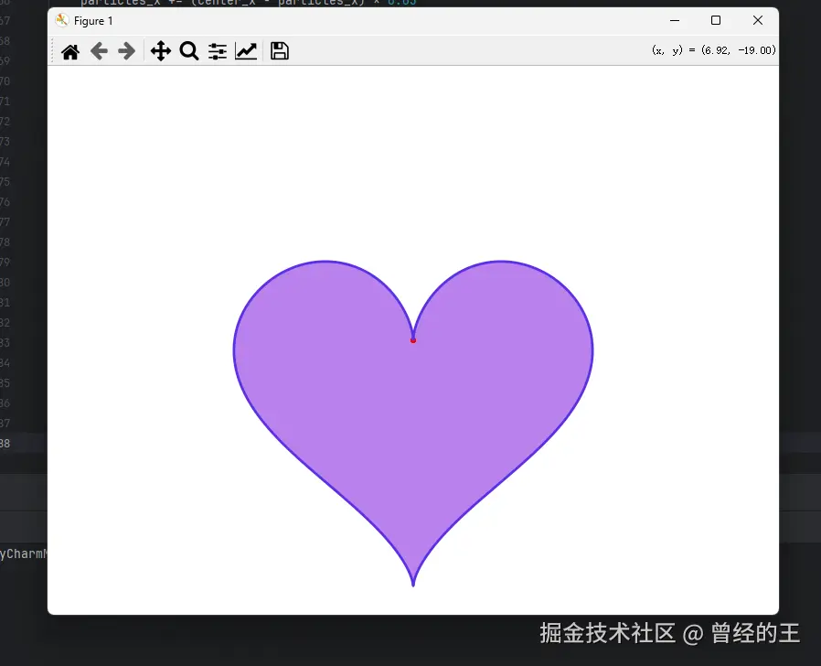Click the red dot at the heart's center
821x666 pixels.
click(413, 339)
